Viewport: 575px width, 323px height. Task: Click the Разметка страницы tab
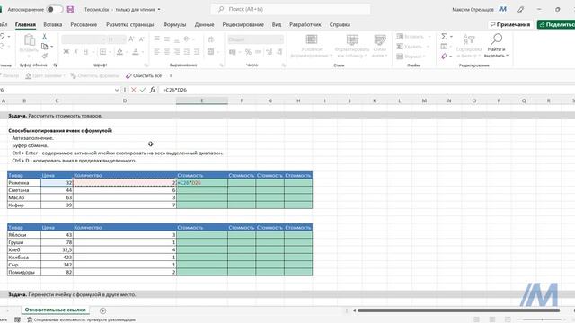point(129,24)
